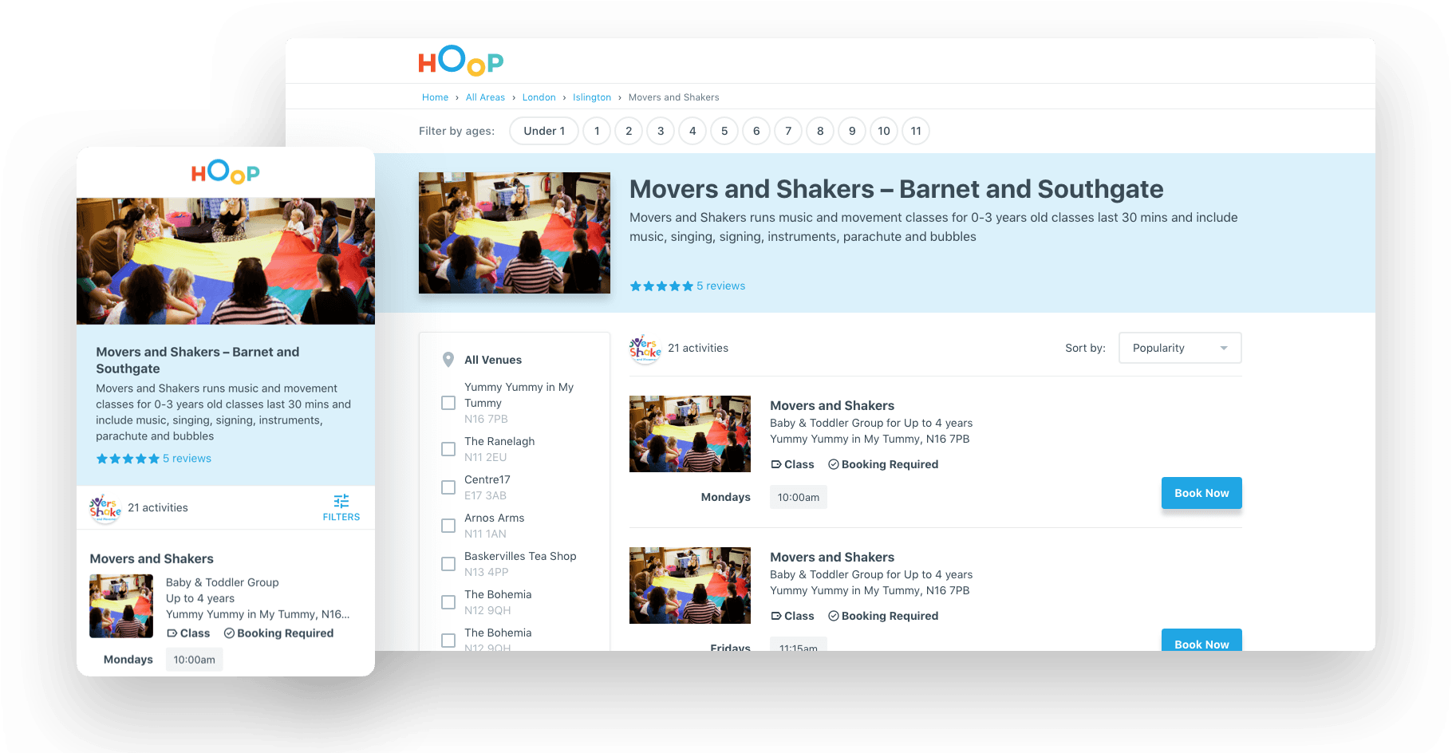Open Movers and Shakers title in mobile listing
Image resolution: width=1452 pixels, height=753 pixels.
[x=152, y=558]
